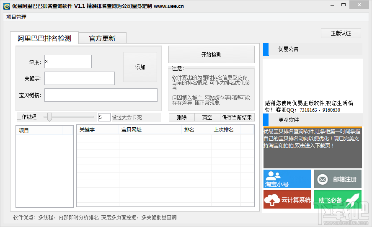Minimize the window
Image resolution: width=372 pixels, height=227 pixels.
coord(332,5)
